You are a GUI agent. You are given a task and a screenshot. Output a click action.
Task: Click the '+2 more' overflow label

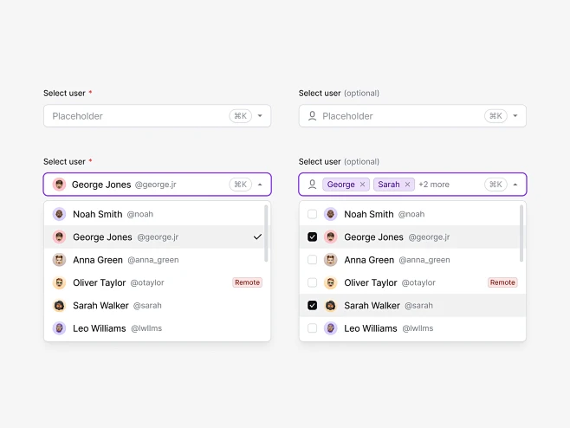[434, 185]
